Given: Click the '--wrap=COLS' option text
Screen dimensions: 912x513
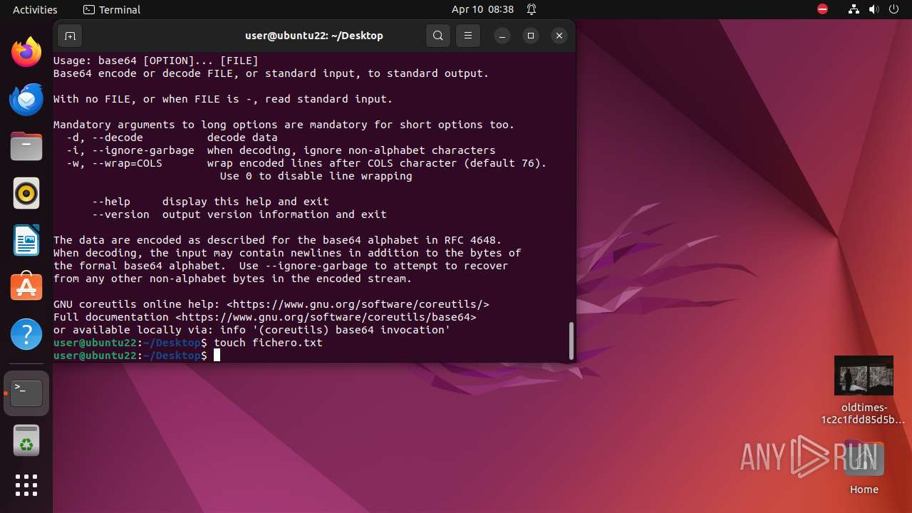Looking at the screenshot, I should [127, 163].
